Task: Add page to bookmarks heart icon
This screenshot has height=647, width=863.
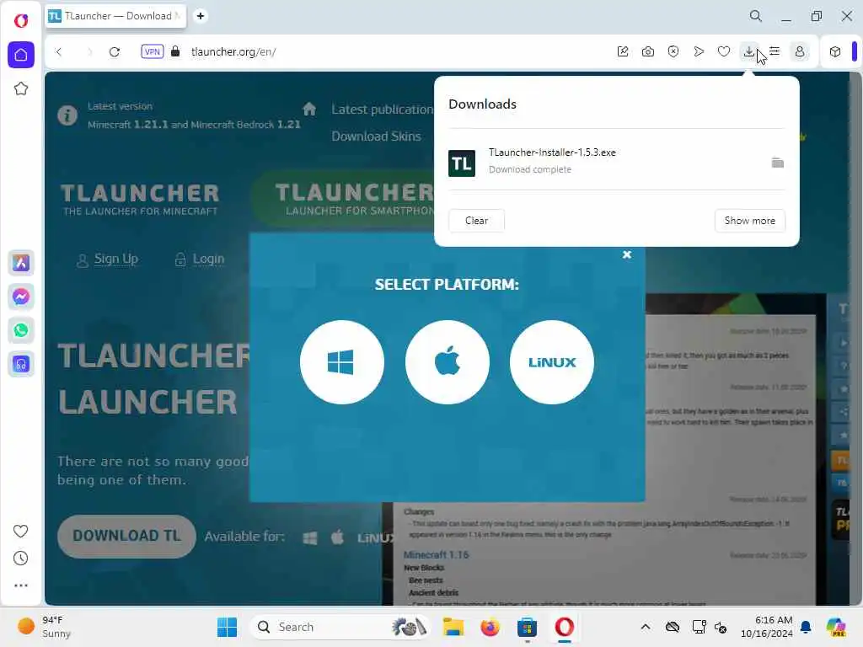Action: point(724,51)
